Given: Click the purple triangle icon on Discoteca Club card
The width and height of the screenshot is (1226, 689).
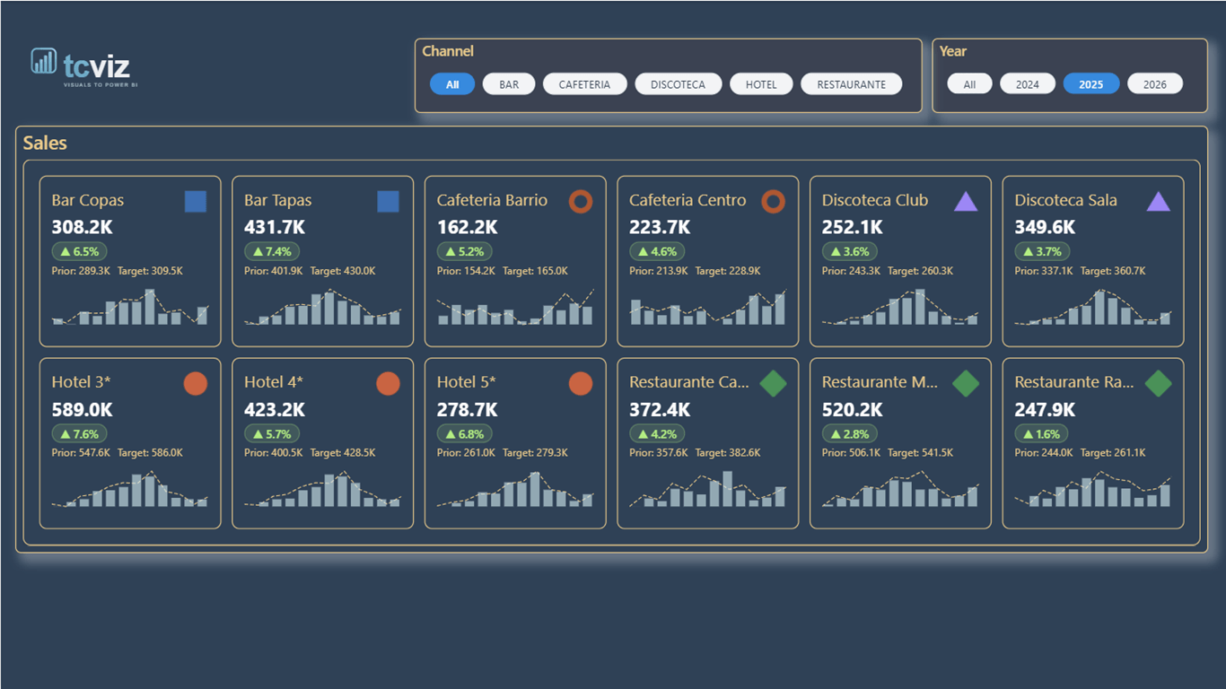Looking at the screenshot, I should [966, 201].
